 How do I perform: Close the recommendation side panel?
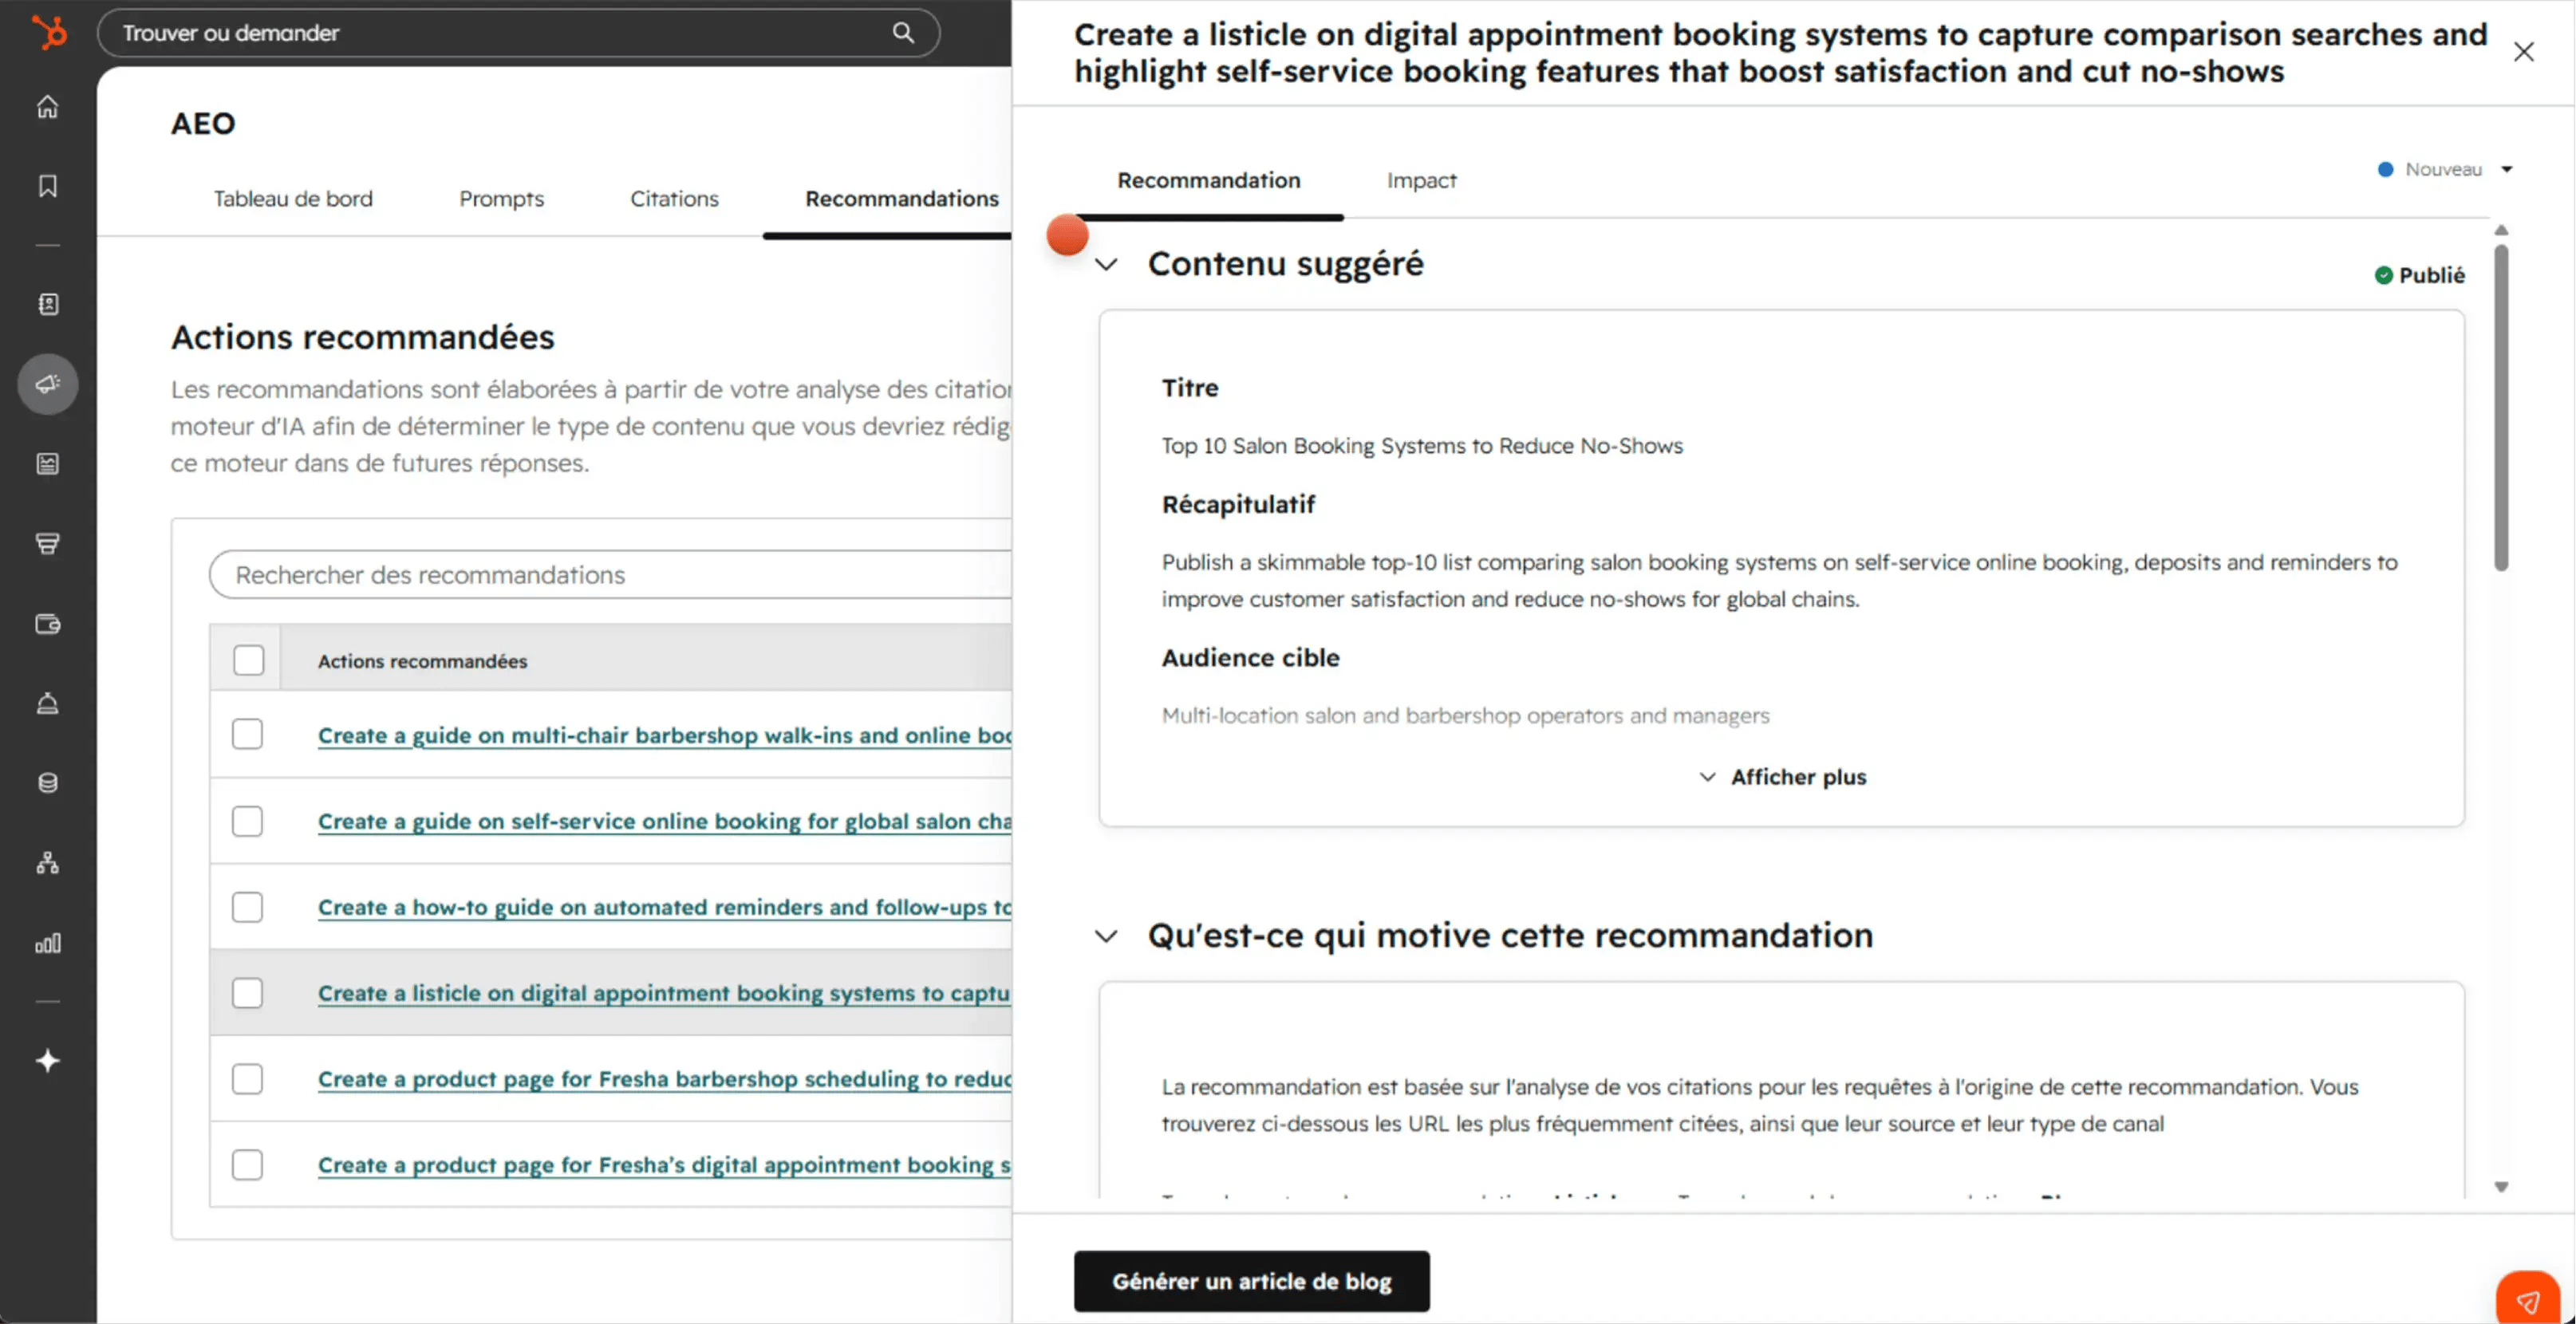click(2524, 52)
